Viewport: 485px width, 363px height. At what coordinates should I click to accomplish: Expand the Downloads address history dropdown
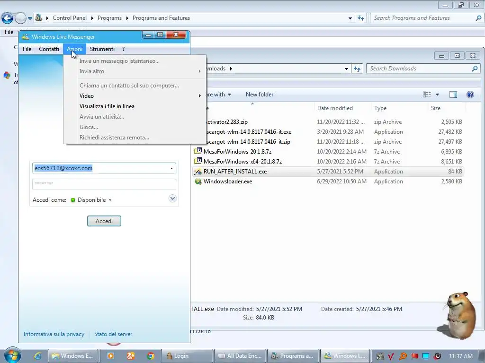click(x=346, y=69)
